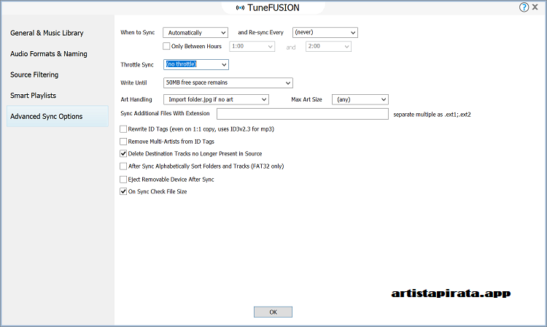This screenshot has width=547, height=327.
Task: Open the help question mark icon
Action: point(524,7)
